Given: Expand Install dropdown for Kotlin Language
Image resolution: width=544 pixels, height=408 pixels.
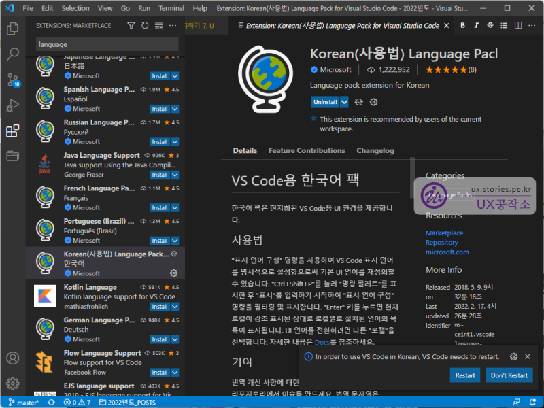Looking at the screenshot, I should (175, 307).
